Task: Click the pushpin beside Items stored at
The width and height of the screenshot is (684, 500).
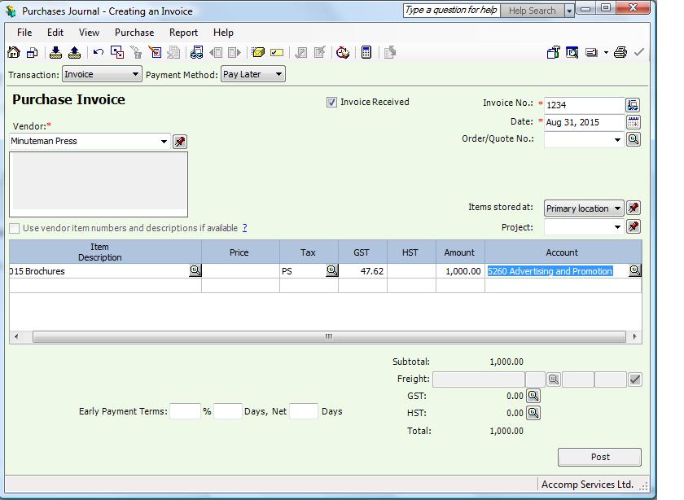Action: (634, 208)
